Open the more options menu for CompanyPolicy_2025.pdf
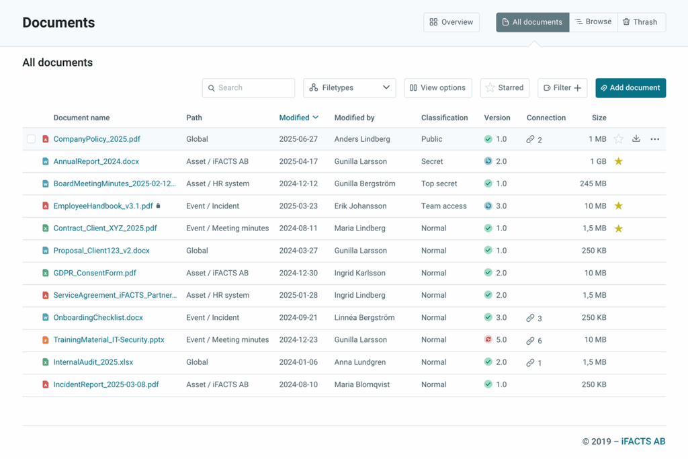The width and height of the screenshot is (688, 459). click(654, 139)
